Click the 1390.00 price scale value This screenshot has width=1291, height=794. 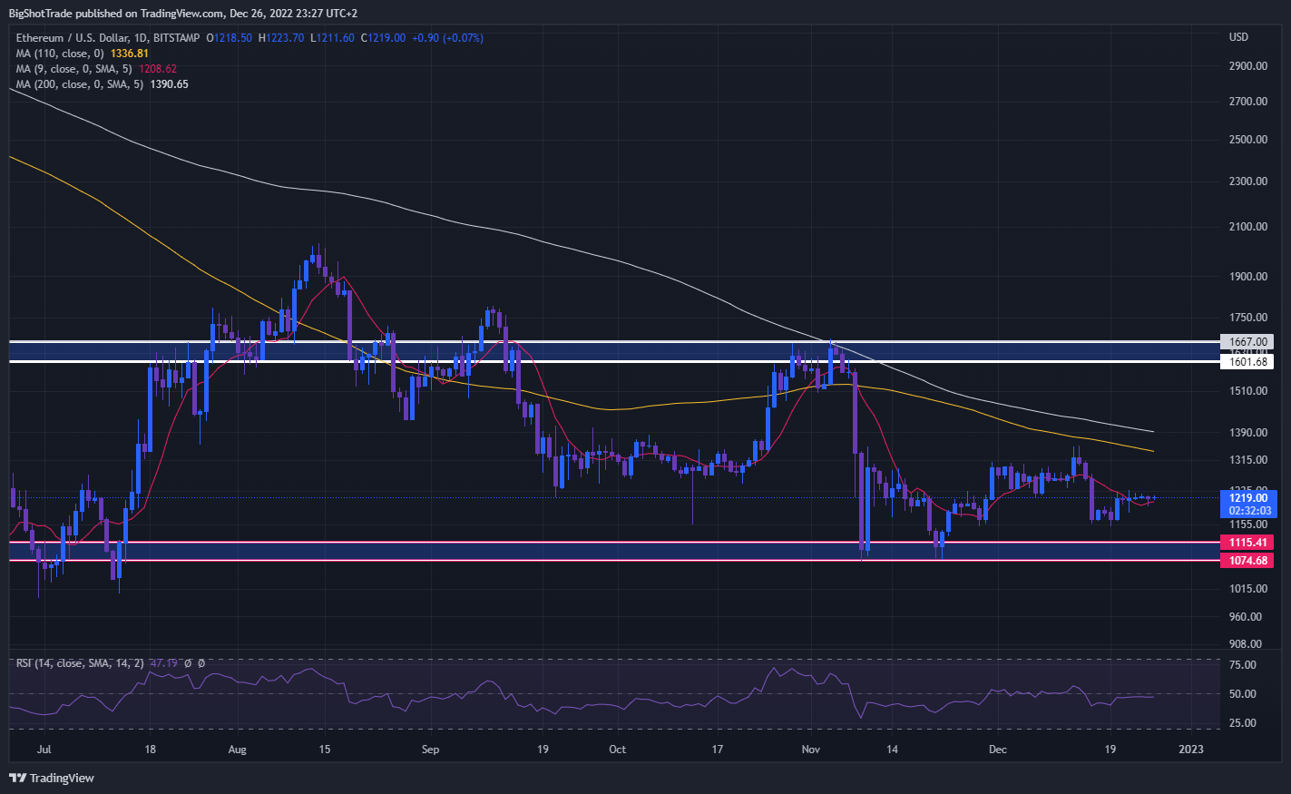[x=1248, y=433]
